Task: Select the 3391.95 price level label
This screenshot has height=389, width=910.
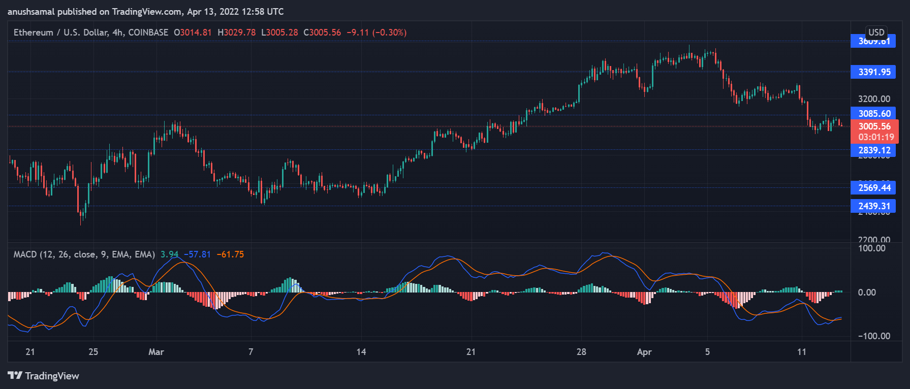Action: point(873,72)
